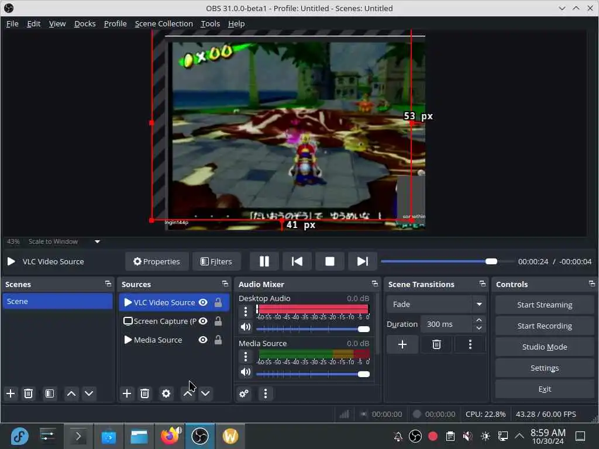This screenshot has width=599, height=449.
Task: Enable Studio Mode
Action: point(545,347)
